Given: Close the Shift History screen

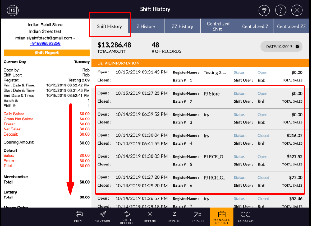Looking at the screenshot, I should point(297,10).
